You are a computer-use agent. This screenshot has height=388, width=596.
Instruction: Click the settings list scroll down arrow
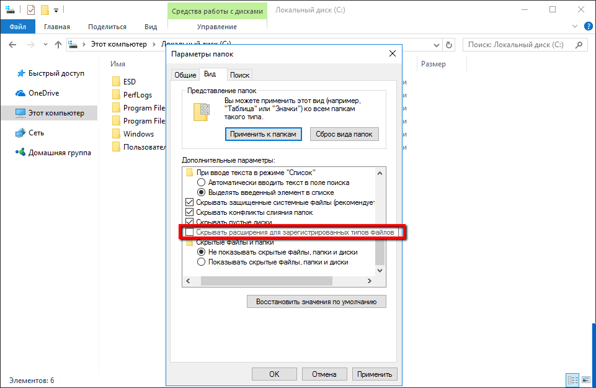[380, 271]
